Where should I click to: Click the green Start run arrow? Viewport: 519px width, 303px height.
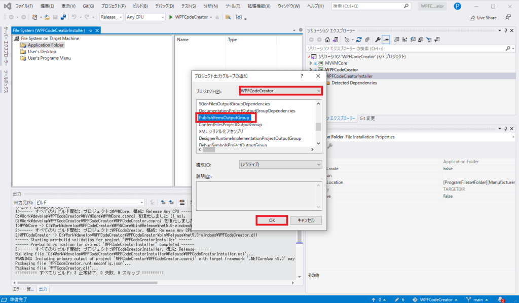coord(171,17)
